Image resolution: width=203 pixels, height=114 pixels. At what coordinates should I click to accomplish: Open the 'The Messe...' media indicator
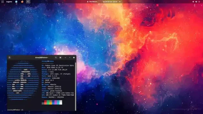[x=93, y=2]
